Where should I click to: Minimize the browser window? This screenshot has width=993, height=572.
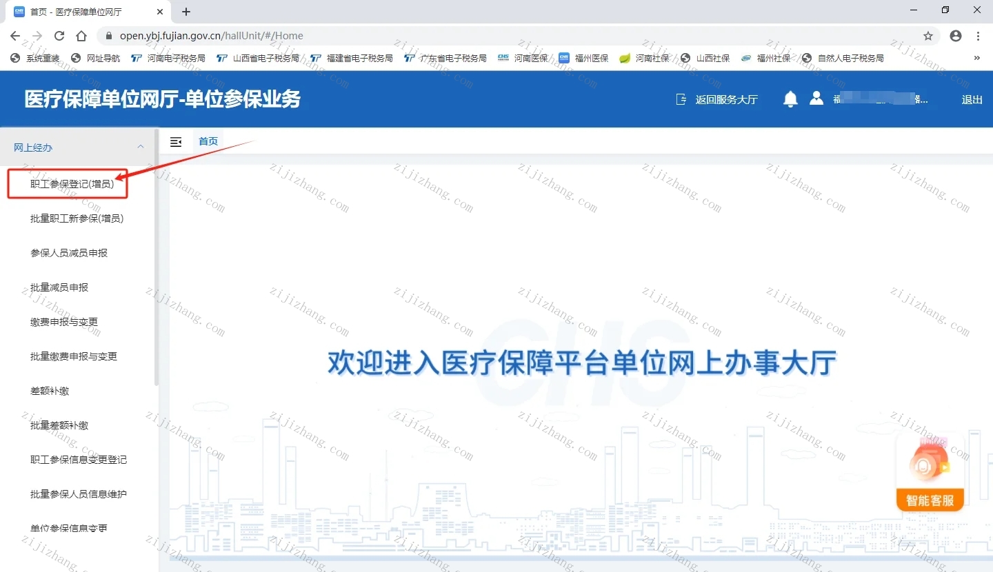coord(914,10)
